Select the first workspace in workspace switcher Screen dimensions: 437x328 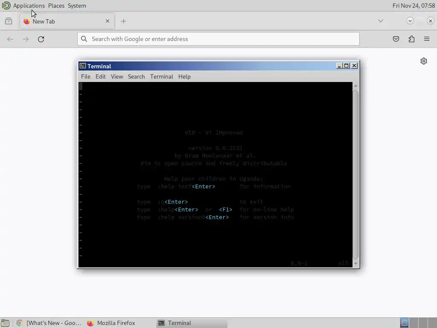tap(405, 323)
